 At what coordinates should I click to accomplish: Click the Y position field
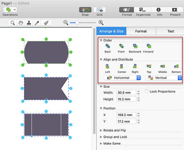pyautogui.click(x=126, y=122)
